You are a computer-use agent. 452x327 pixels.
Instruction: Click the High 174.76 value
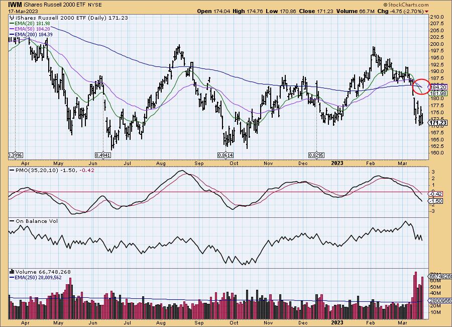pos(248,11)
